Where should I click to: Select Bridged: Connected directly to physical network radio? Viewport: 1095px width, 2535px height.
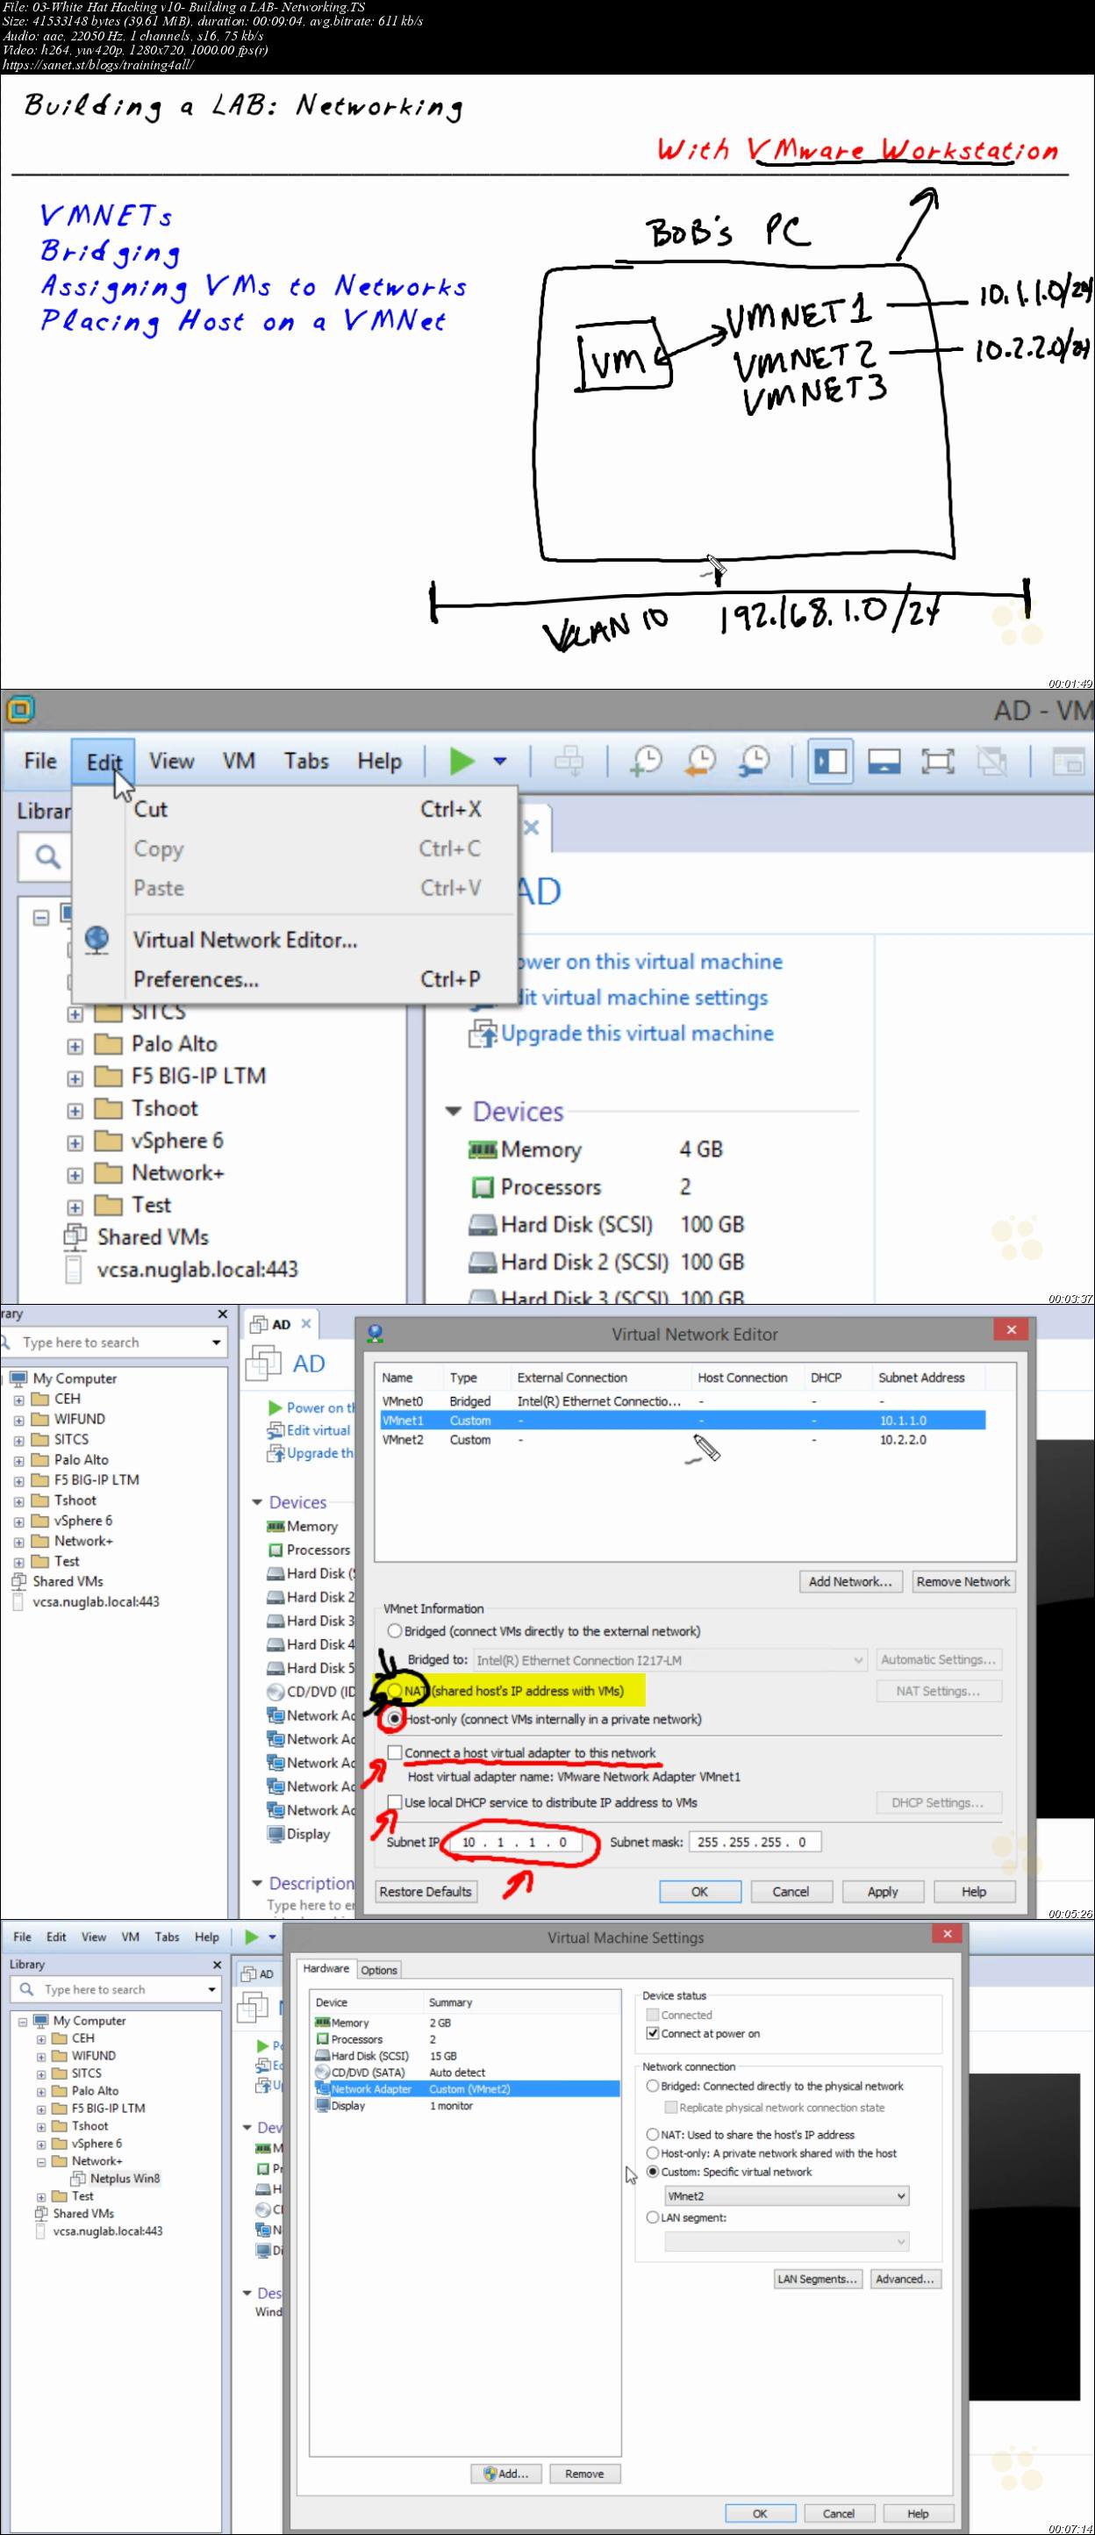click(x=652, y=2085)
